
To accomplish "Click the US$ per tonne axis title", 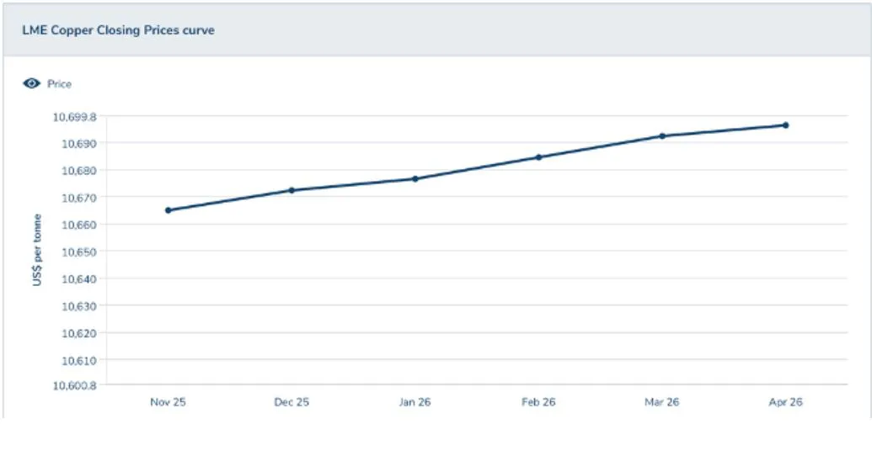I will tap(37, 251).
